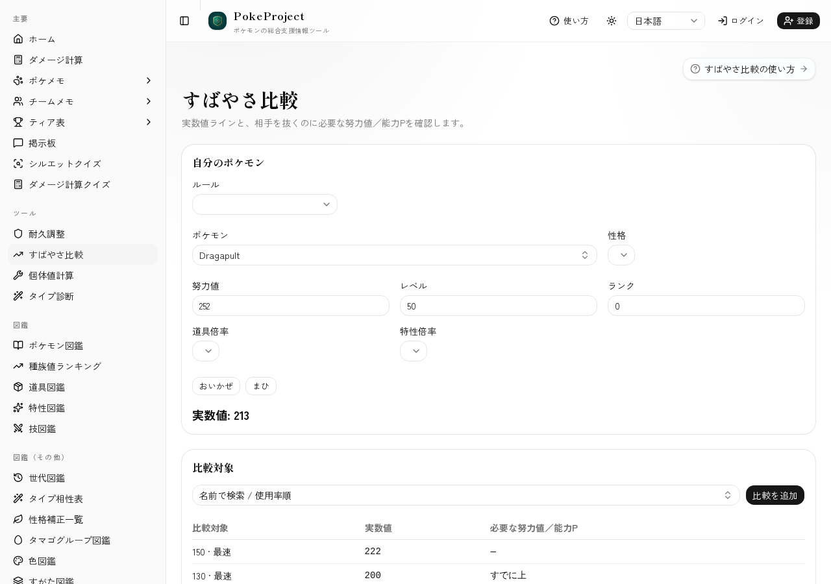Viewport: 831px width, 584px height.
Task: Click the チームメモ people icon
Action: [18, 101]
